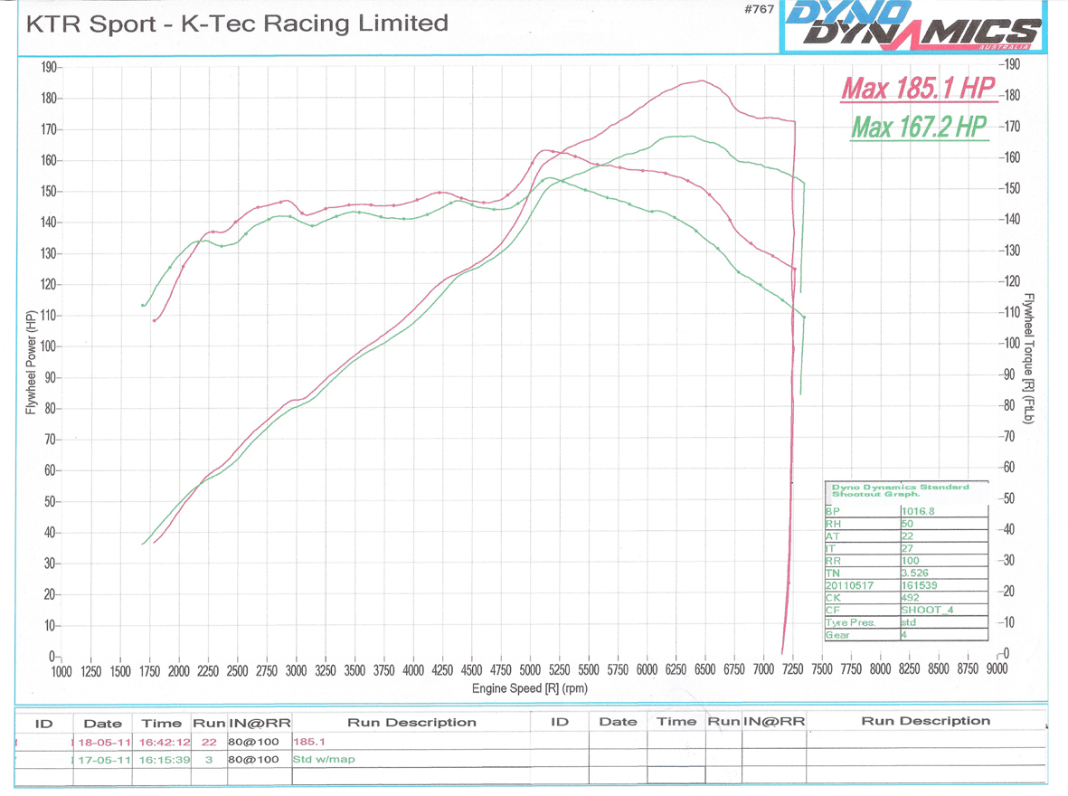Click the AT value "22" in info box

tap(907, 535)
